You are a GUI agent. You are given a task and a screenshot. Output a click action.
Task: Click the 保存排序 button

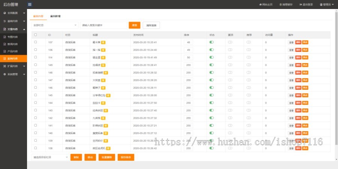[126, 157]
